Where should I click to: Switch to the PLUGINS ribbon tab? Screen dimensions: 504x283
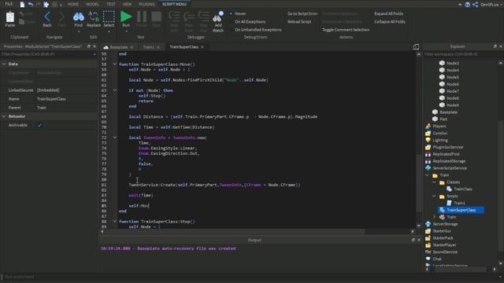tap(146, 4)
